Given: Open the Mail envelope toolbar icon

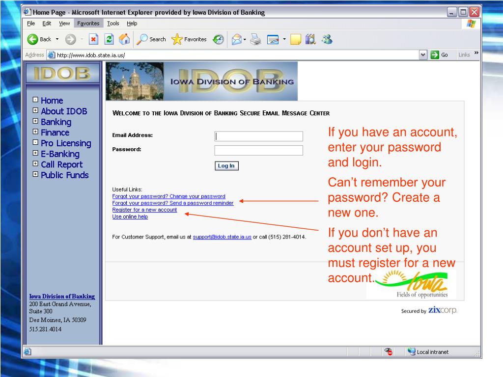Looking at the screenshot, I should point(236,39).
